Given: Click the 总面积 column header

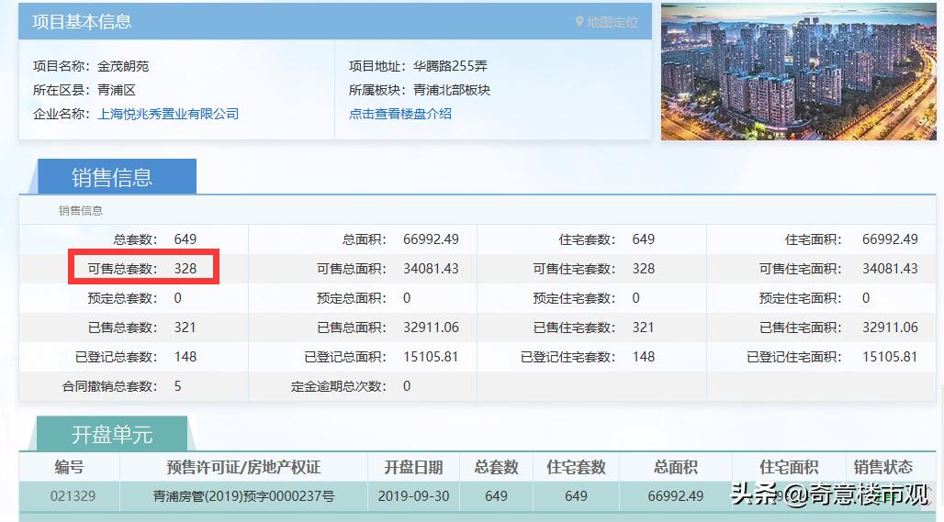Looking at the screenshot, I should coord(676,467).
